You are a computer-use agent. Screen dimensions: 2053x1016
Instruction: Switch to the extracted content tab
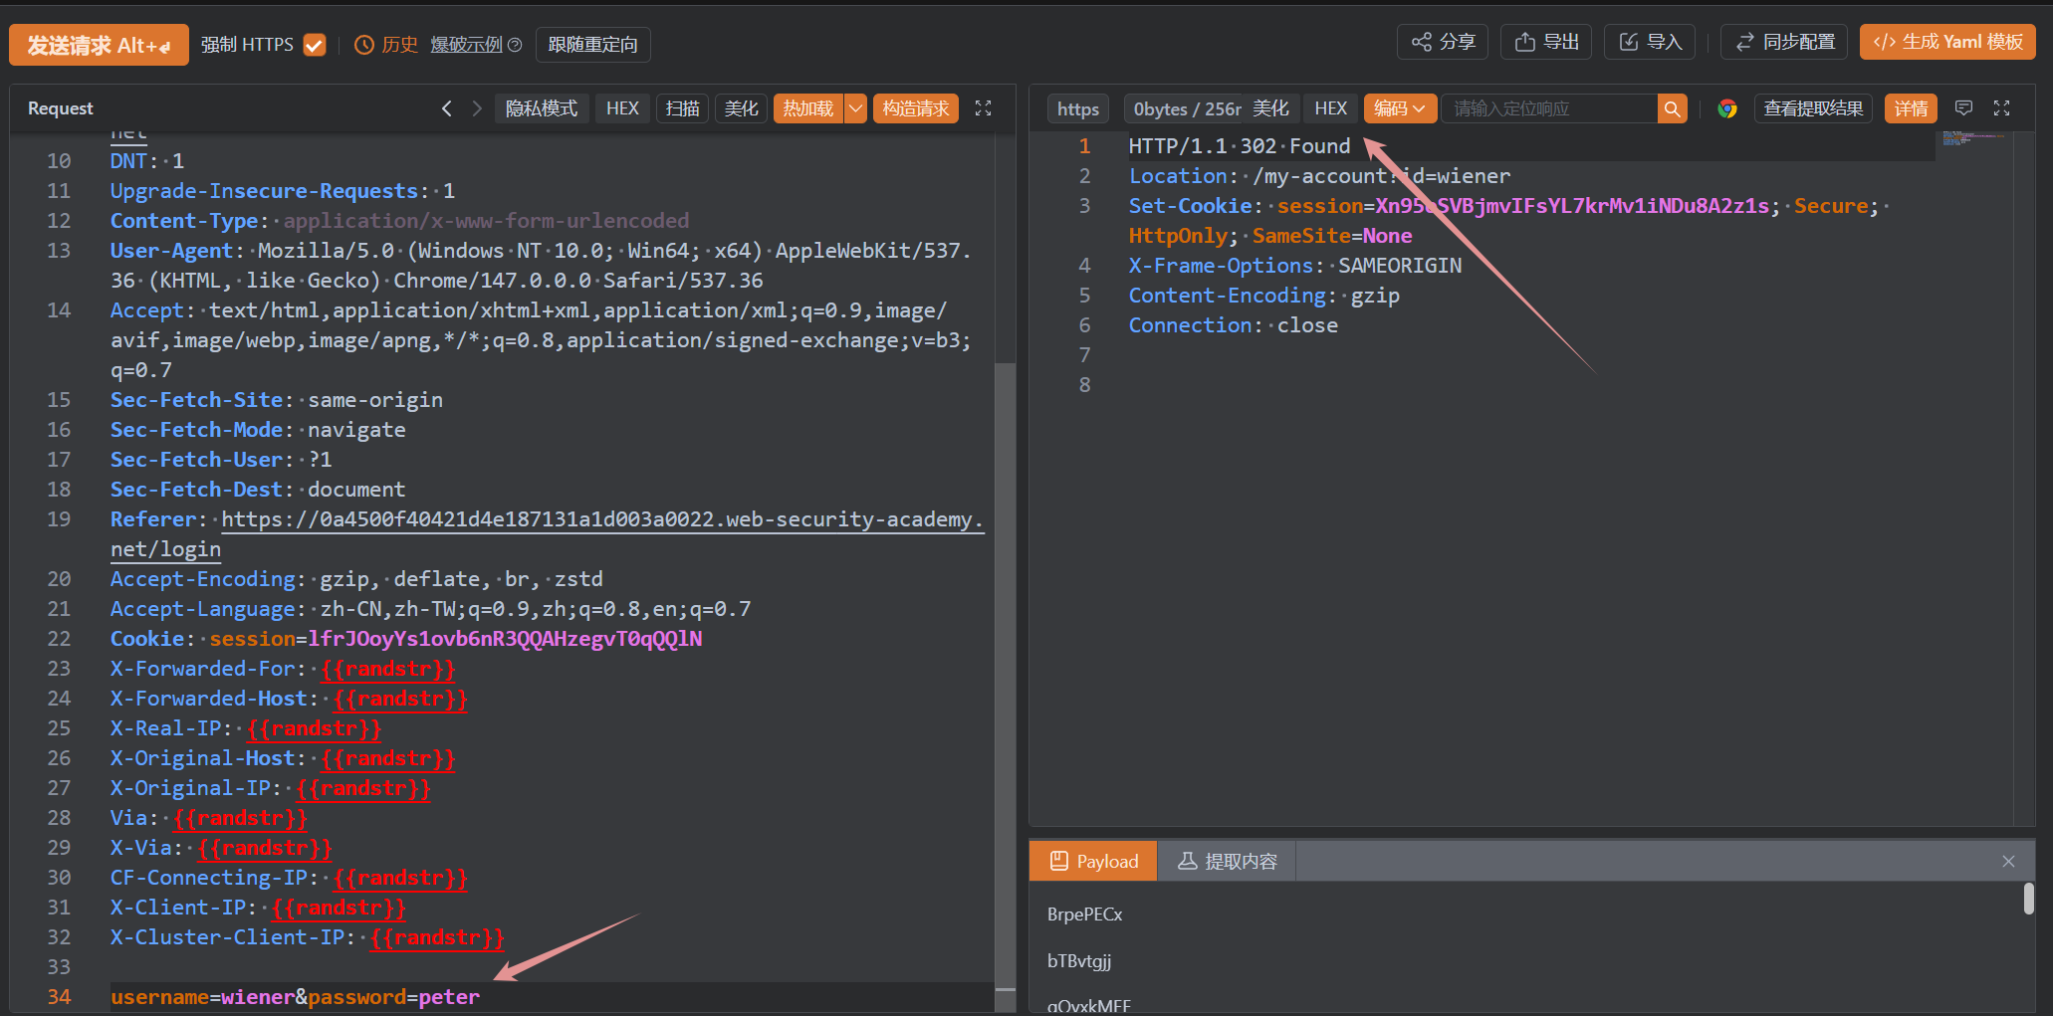[1227, 861]
